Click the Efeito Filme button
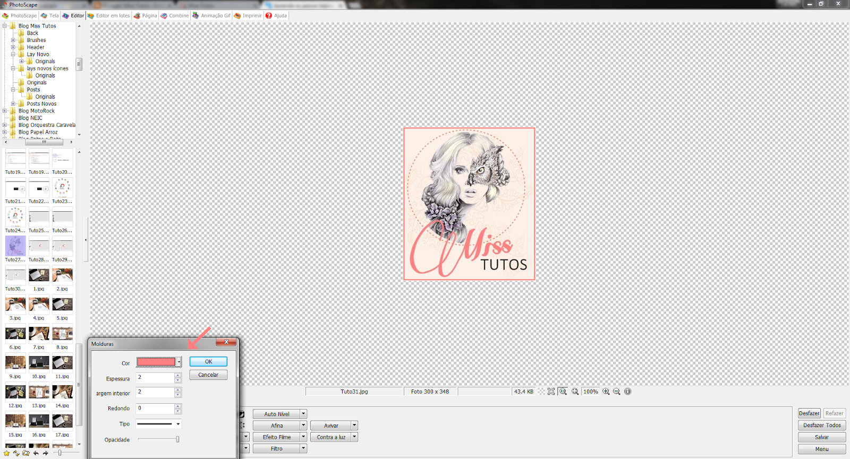Image resolution: width=850 pixels, height=459 pixels. point(277,437)
